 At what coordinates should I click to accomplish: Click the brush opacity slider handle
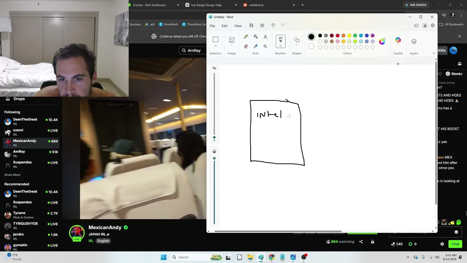pyautogui.click(x=214, y=158)
